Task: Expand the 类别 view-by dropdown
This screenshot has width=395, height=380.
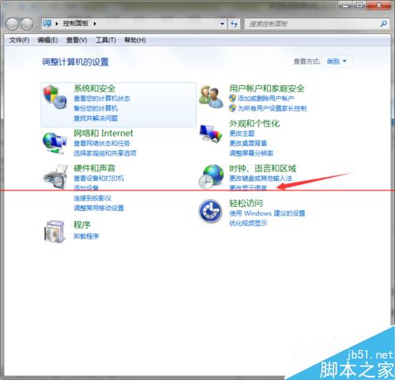Action: pos(337,62)
